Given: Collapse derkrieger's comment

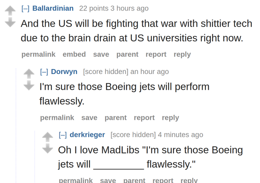Looking at the screenshot, I should (63, 135).
